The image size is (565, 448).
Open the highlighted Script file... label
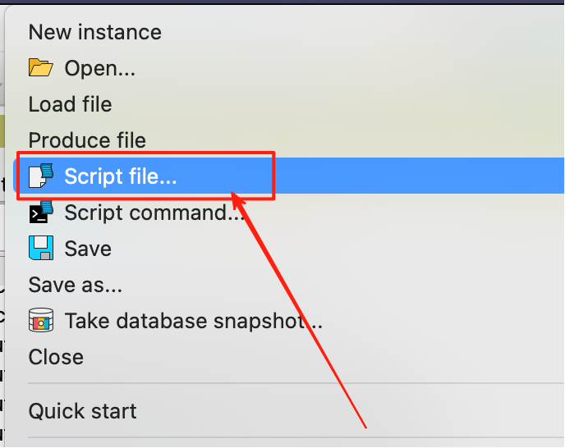[x=121, y=176]
